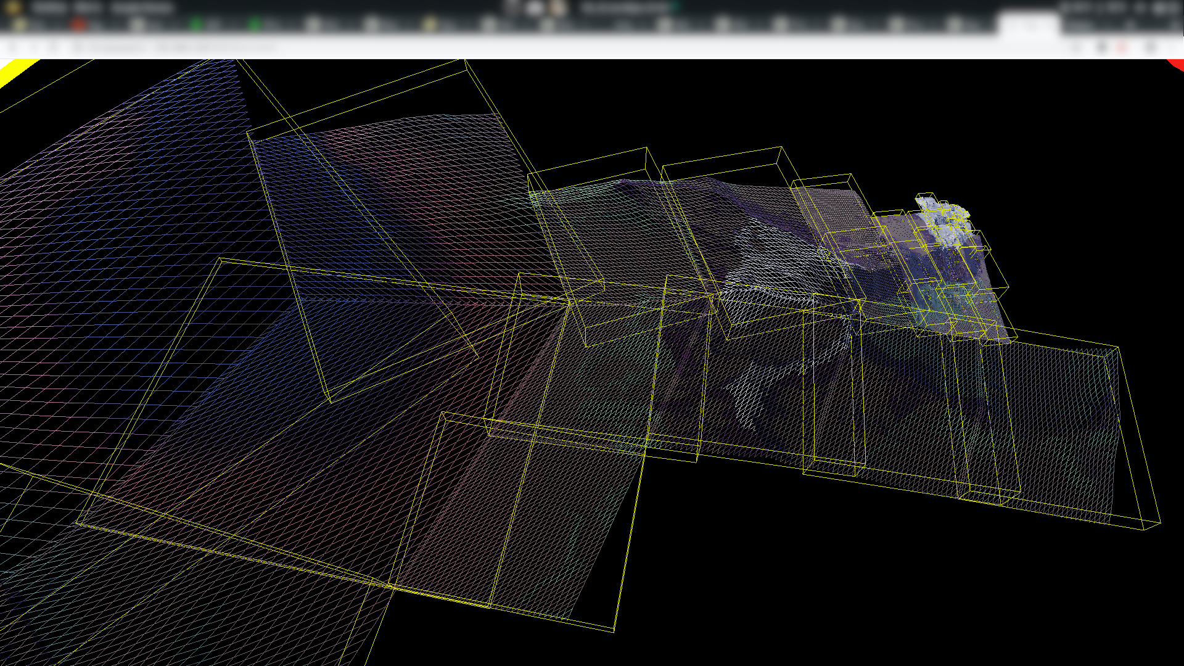Open the browser menu icon at top right
Viewport: 1184px width, 666px height.
(x=1150, y=46)
